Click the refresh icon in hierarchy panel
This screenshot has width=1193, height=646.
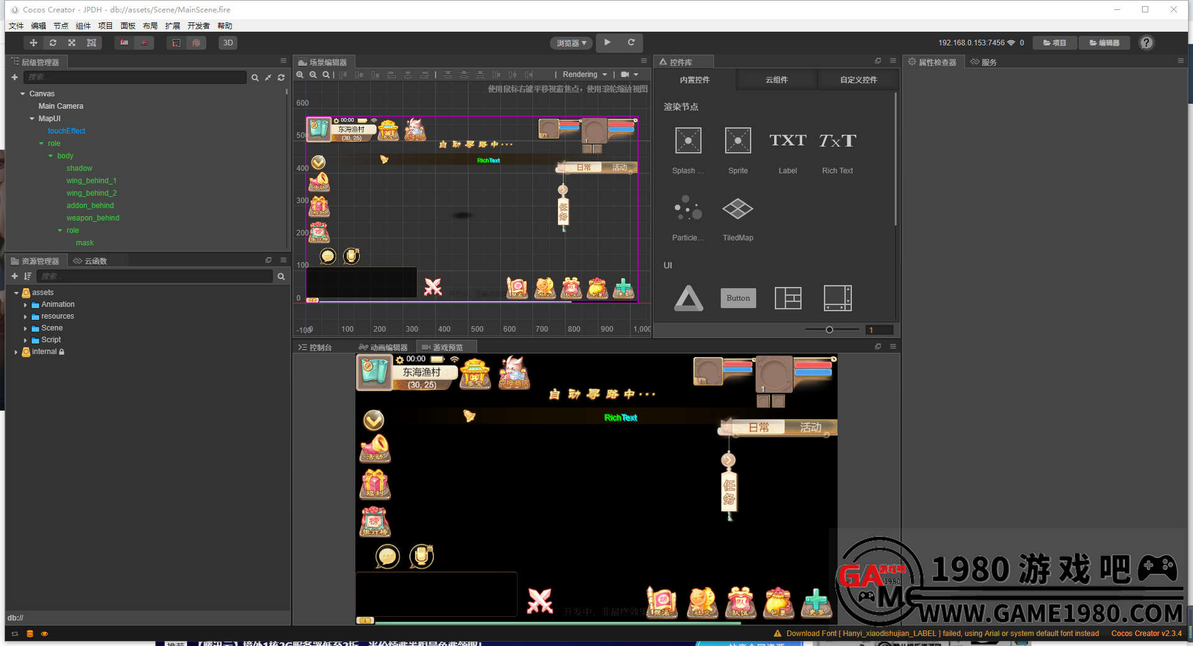(x=281, y=78)
